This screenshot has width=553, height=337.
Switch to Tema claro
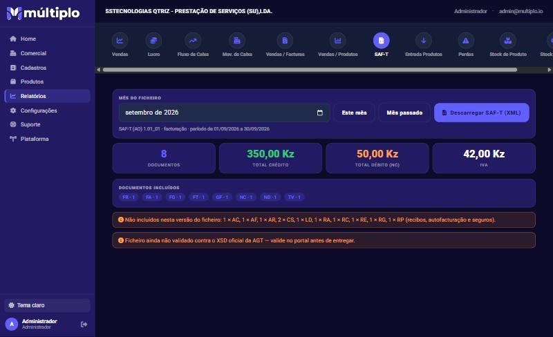(47, 305)
